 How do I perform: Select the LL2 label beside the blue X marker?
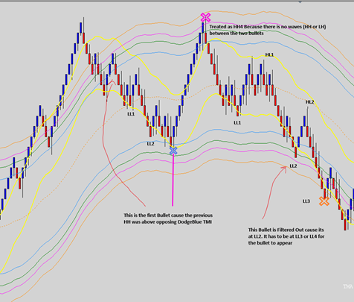coord(150,144)
